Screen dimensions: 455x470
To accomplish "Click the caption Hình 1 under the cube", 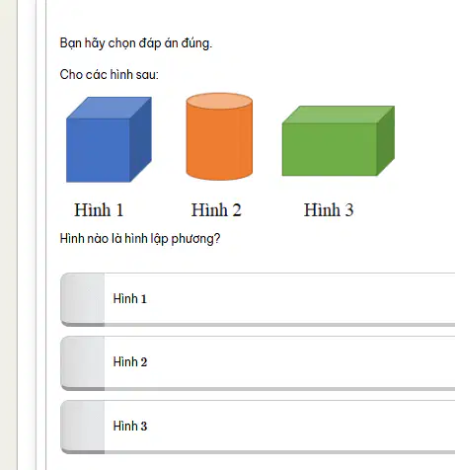I will click(99, 209).
